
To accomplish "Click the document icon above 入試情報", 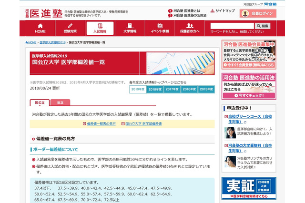I will pyautogui.click(x=100, y=26).
